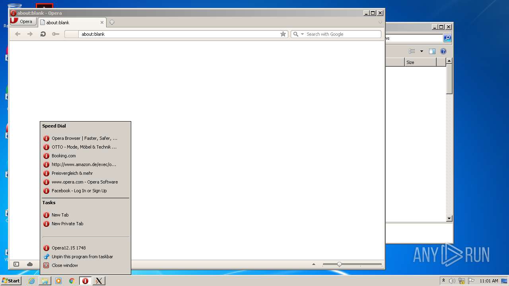Open the search engine dropdown arrow

click(x=302, y=34)
